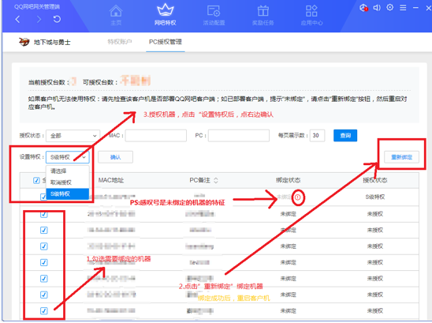Click the 授权状态 column header
Viewport: 432px width, 323px height.
[x=375, y=180]
